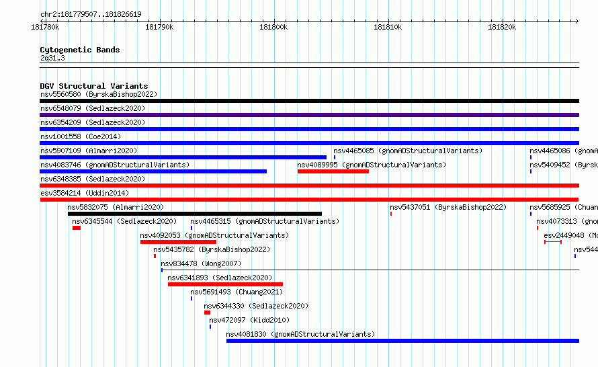Open nsv6354209 (Sedlazeck2020) variant label
This screenshot has width=598, height=367.
pyautogui.click(x=93, y=122)
